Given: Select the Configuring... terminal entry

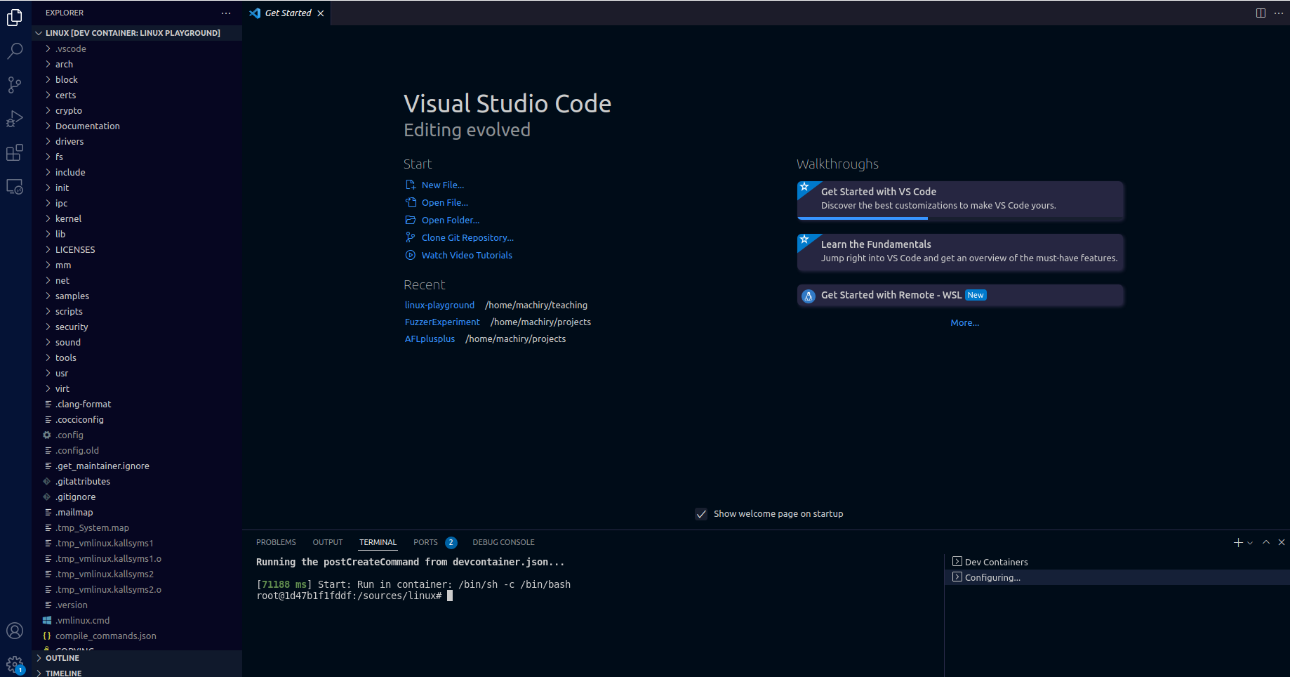Looking at the screenshot, I should (1117, 577).
